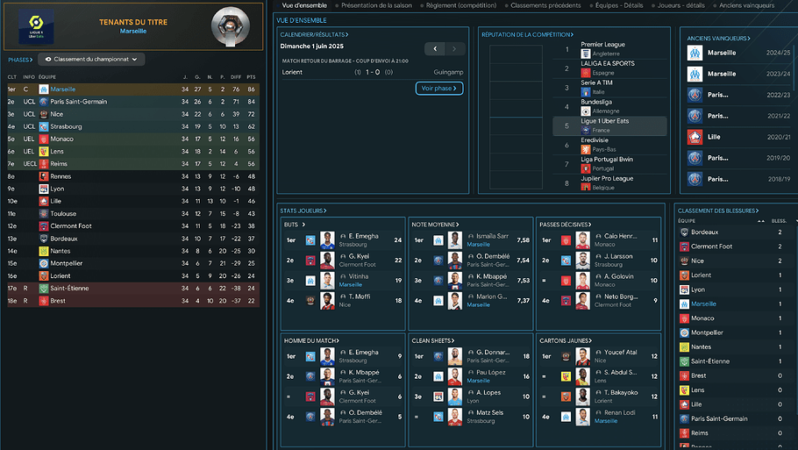Go to previous calendar date arrow

435,49
